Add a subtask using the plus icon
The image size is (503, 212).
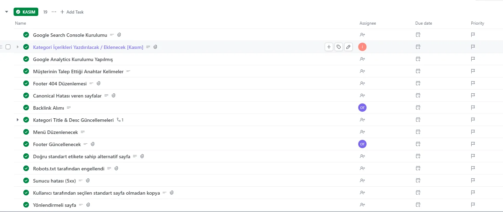pyautogui.click(x=329, y=47)
